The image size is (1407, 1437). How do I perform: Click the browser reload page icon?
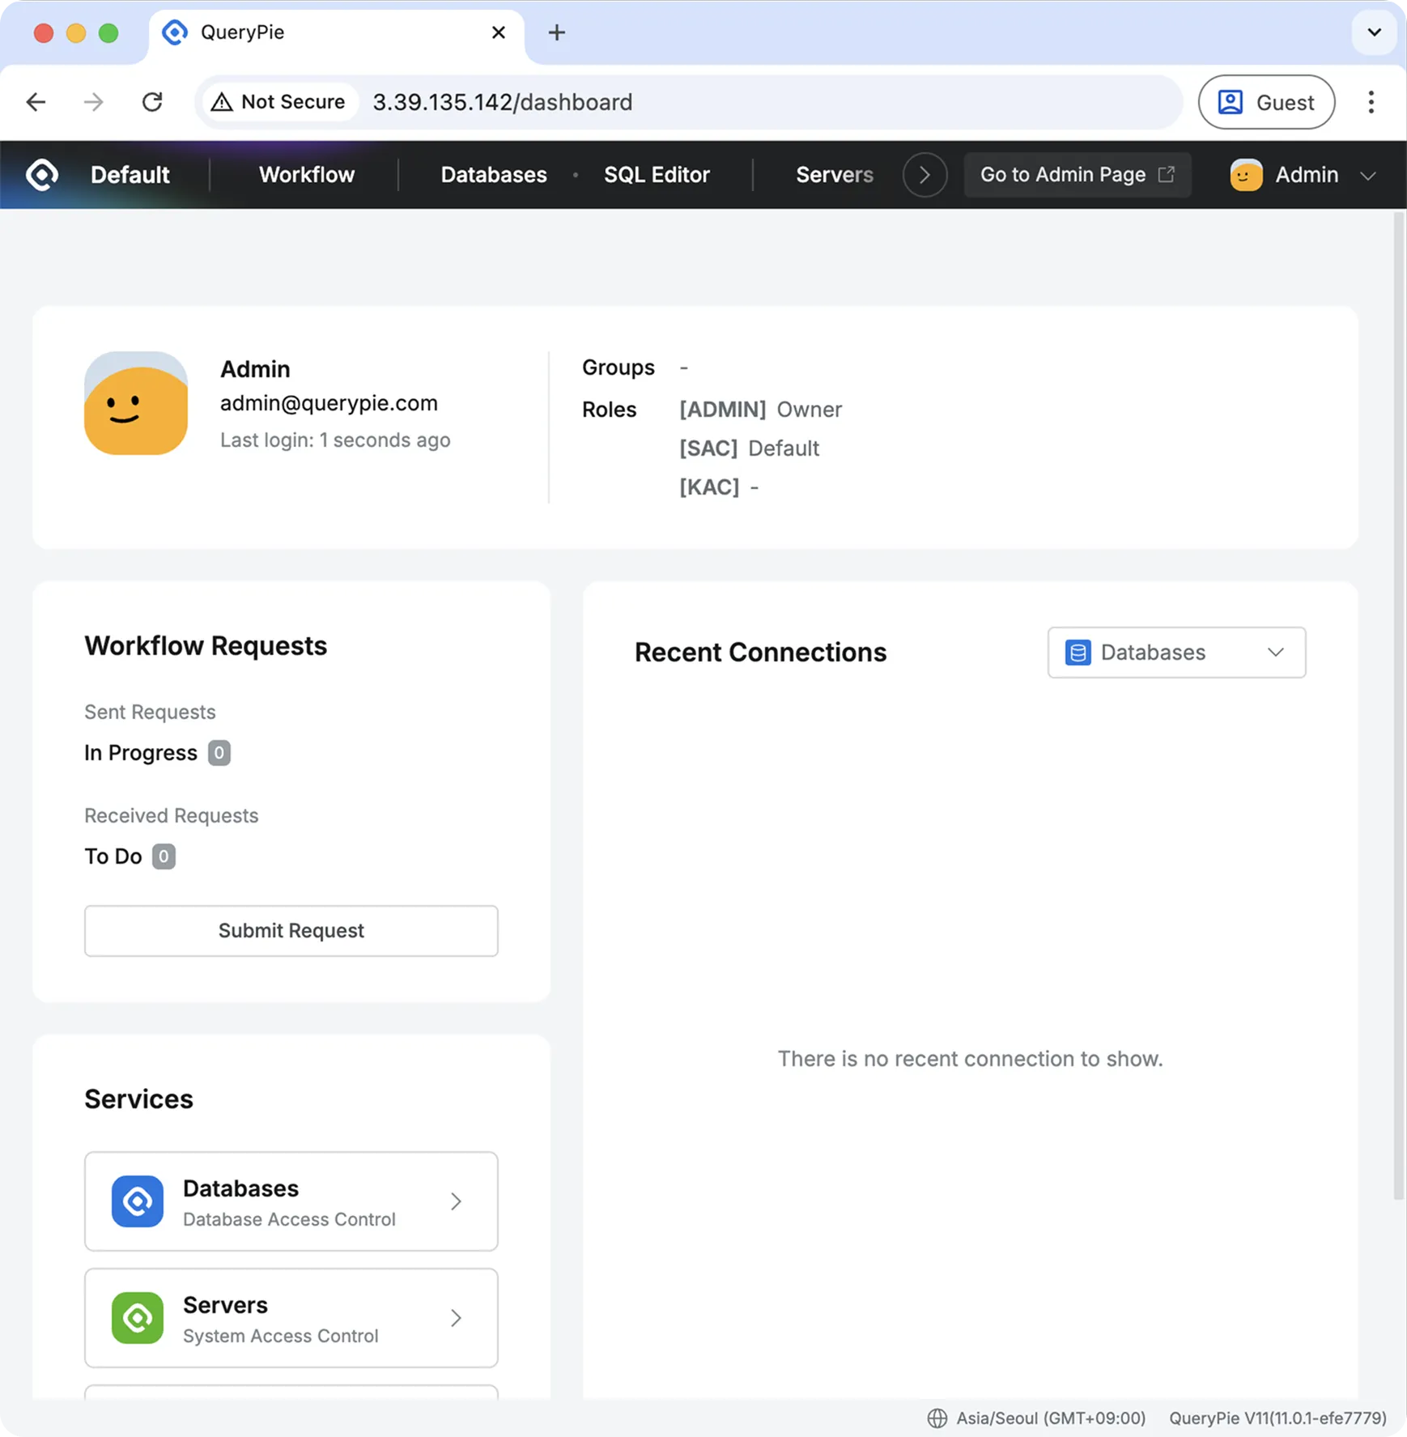point(152,102)
